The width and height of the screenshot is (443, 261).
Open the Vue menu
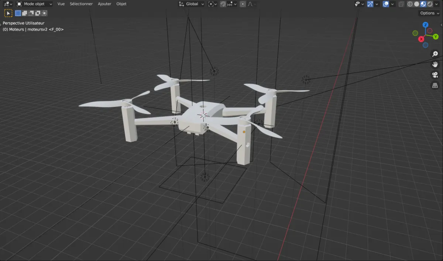point(61,4)
